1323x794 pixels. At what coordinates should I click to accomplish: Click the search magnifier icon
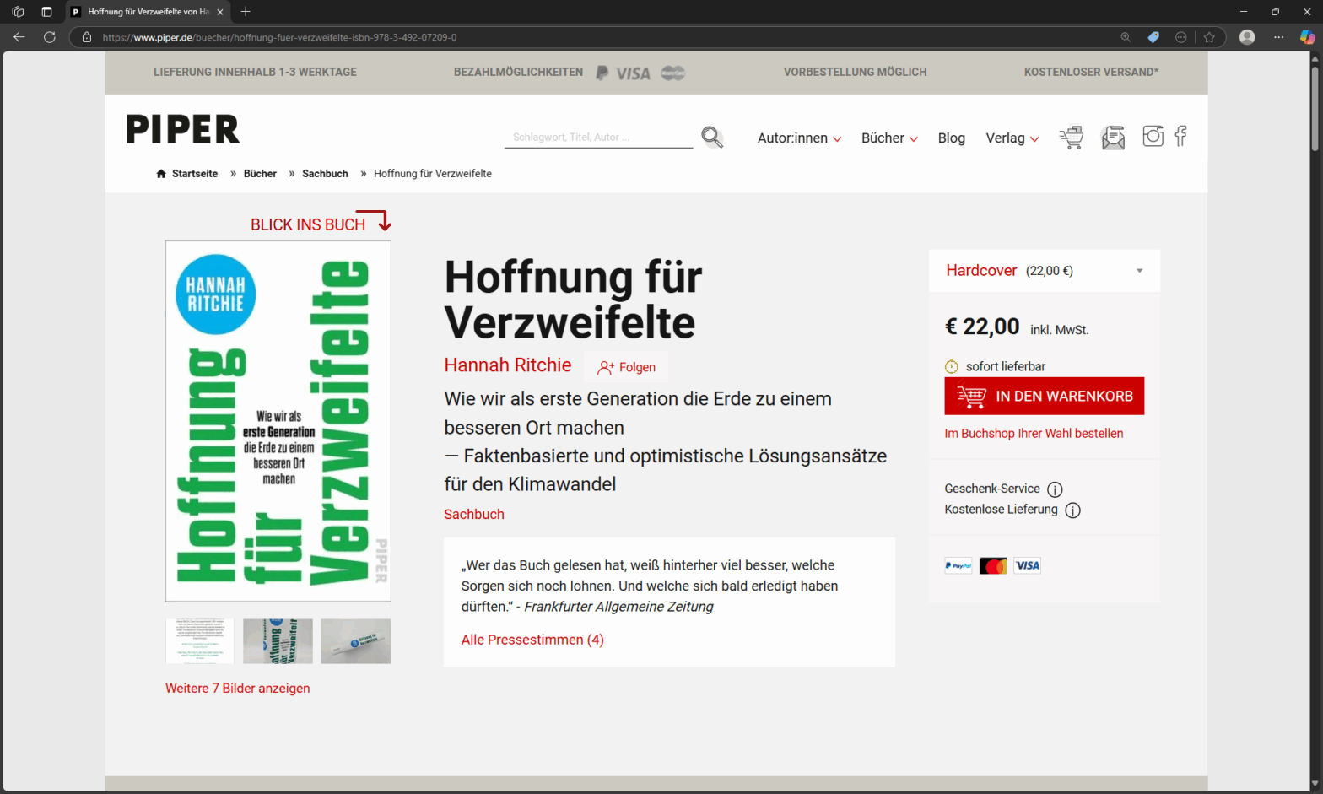coord(712,137)
